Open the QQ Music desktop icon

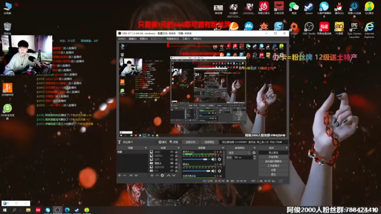[x=369, y=8]
